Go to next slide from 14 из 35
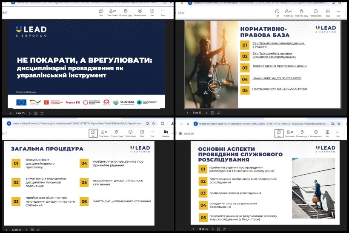Image resolution: width=349 pixels, height=233 pixels. click(213, 229)
